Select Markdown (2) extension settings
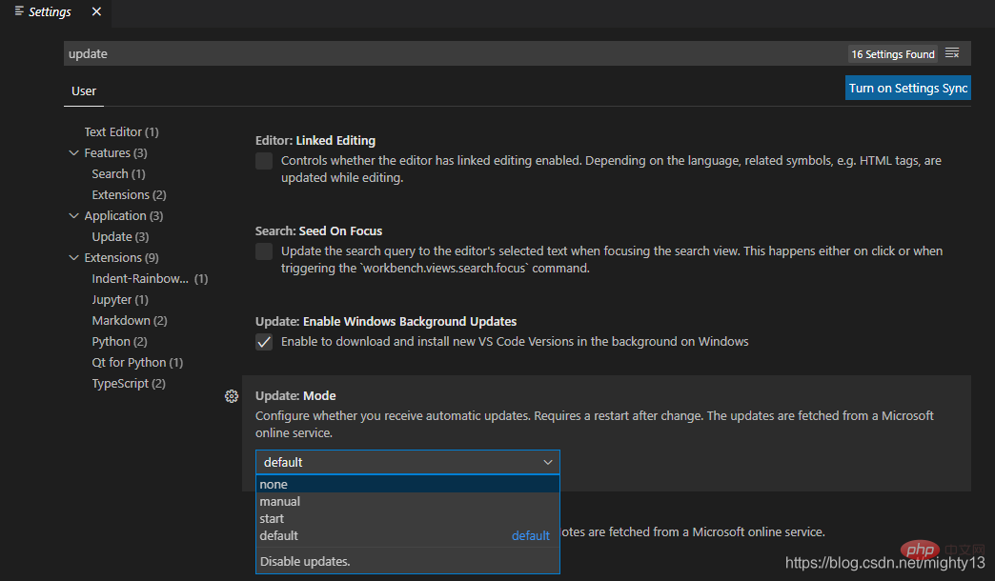The image size is (995, 581). [130, 320]
